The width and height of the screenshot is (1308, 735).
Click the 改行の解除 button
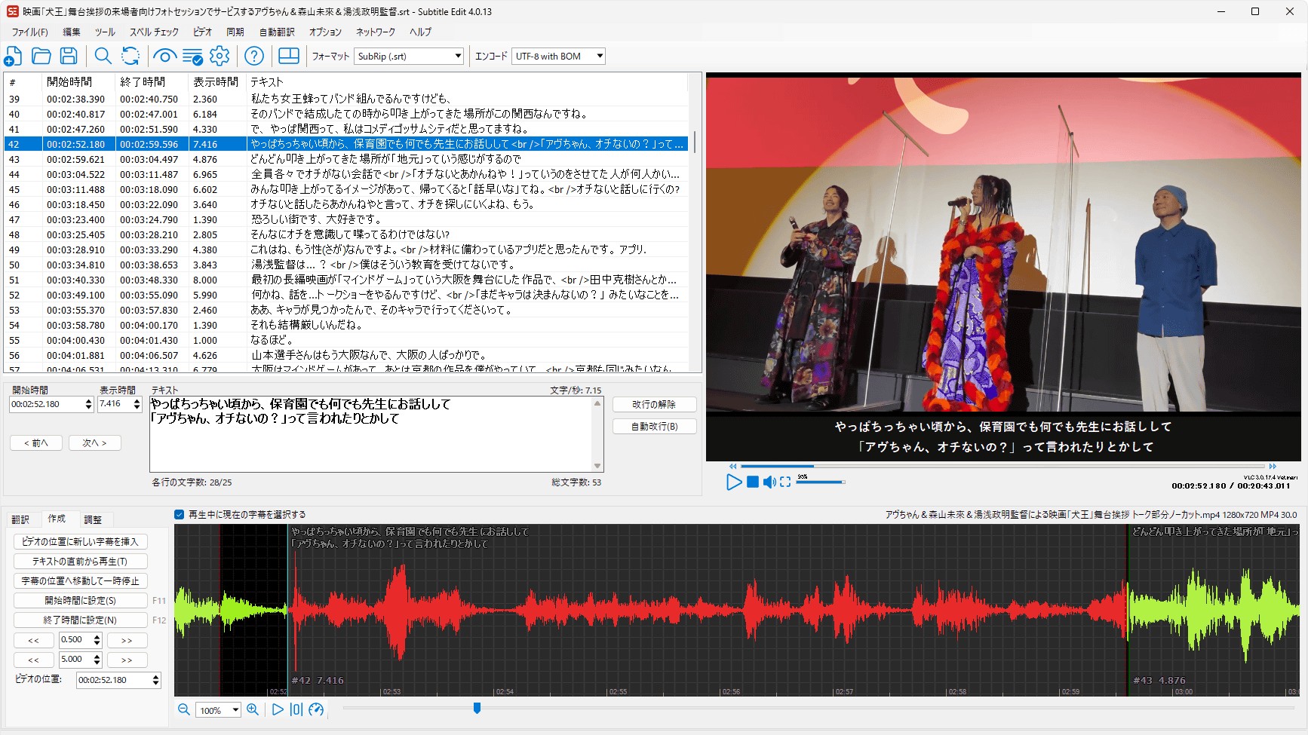(x=653, y=405)
